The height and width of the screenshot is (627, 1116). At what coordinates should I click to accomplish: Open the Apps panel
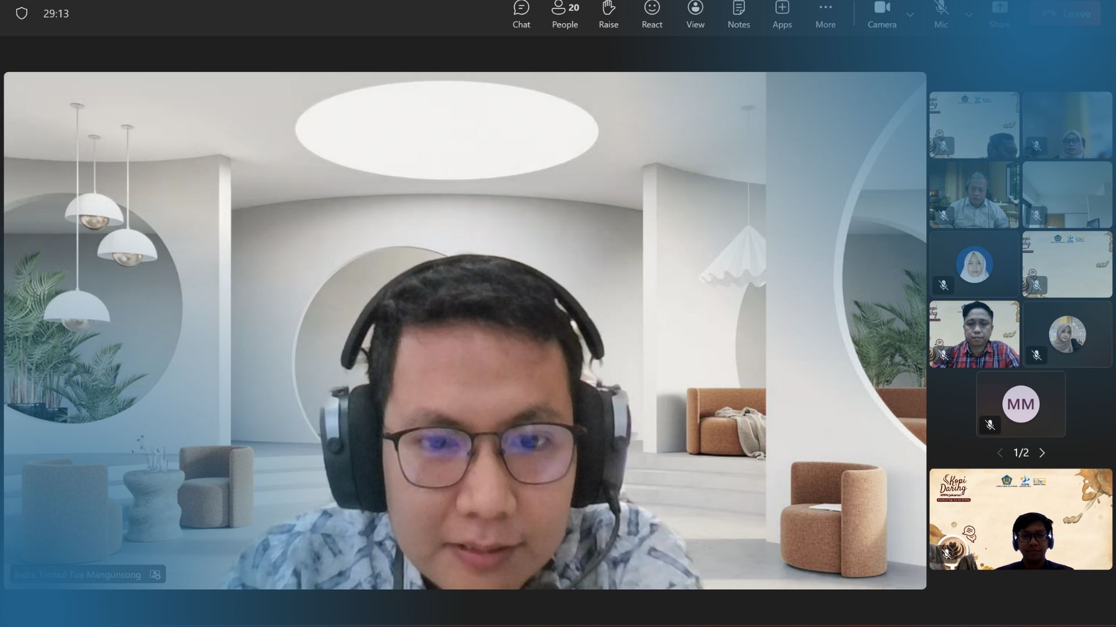(782, 15)
